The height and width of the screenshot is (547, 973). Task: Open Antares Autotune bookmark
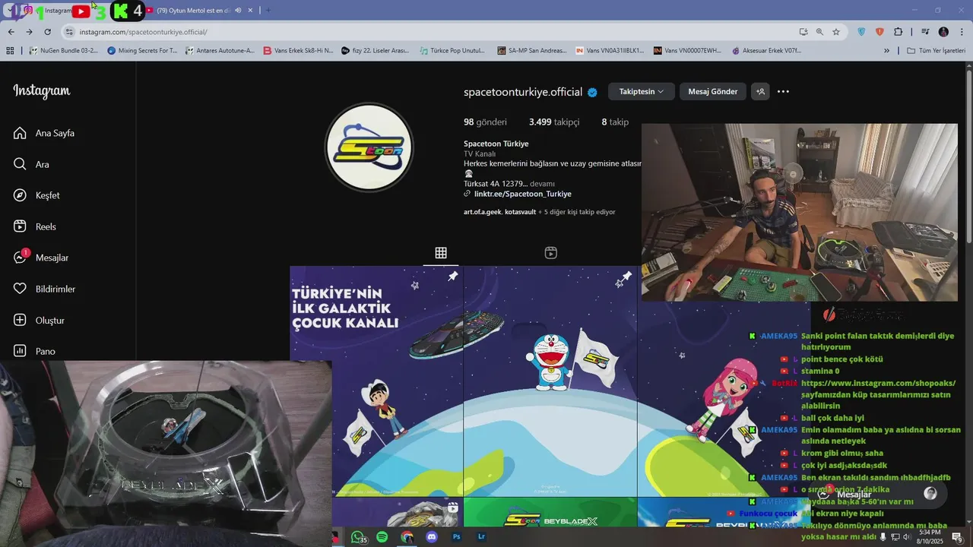tap(220, 51)
